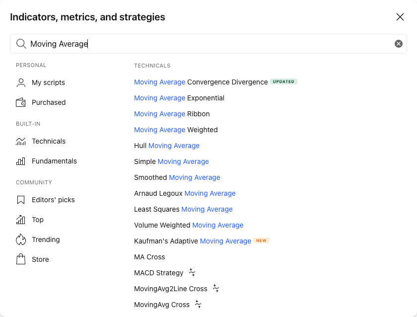Choose Hull Moving Average from results
This screenshot has width=417, height=317.
point(167,146)
